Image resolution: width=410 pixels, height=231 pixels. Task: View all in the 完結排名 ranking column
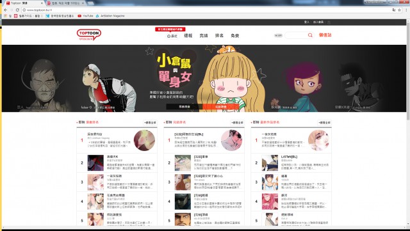[238, 123]
